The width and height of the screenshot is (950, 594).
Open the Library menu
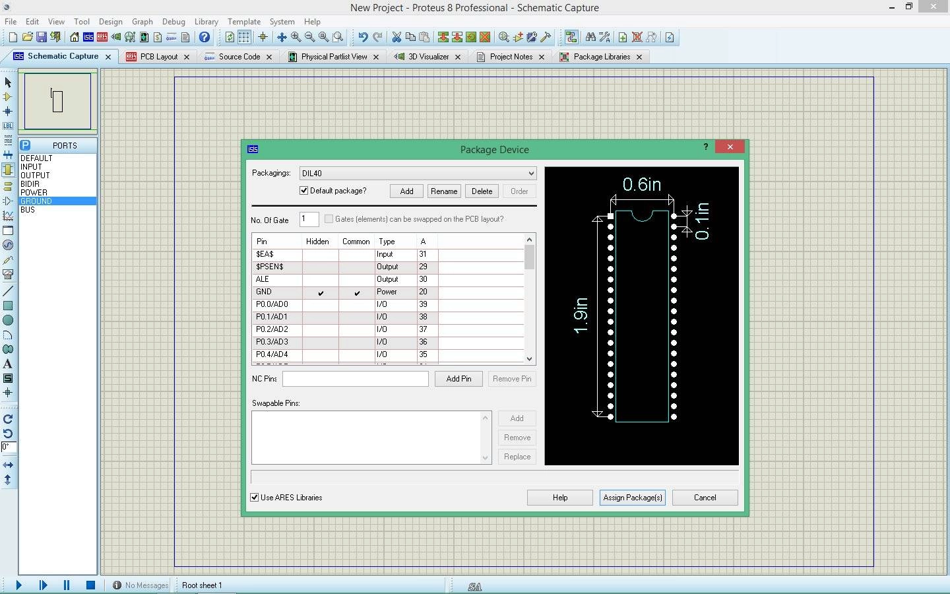point(206,22)
